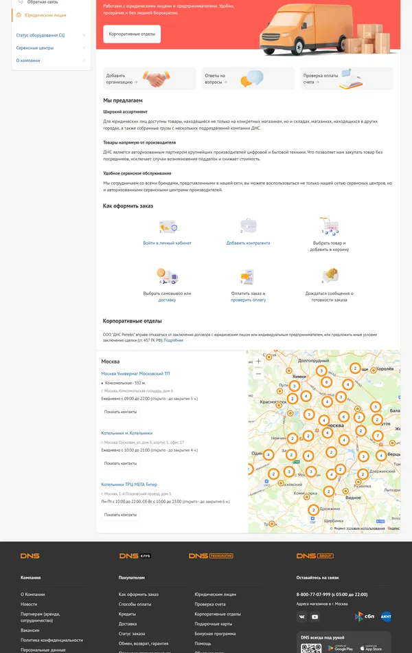Click the shopping cart step icon
The width and height of the screenshot is (412, 653).
click(329, 226)
